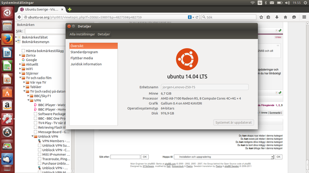Click the web page vertical scrollbar

(307, 98)
